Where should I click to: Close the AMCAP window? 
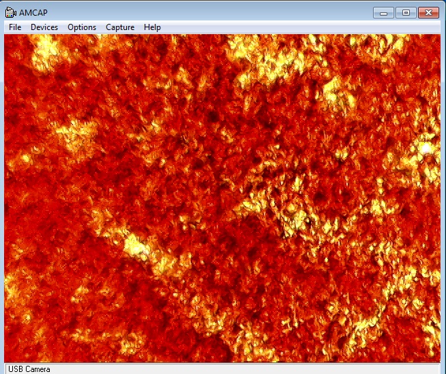[x=428, y=12]
